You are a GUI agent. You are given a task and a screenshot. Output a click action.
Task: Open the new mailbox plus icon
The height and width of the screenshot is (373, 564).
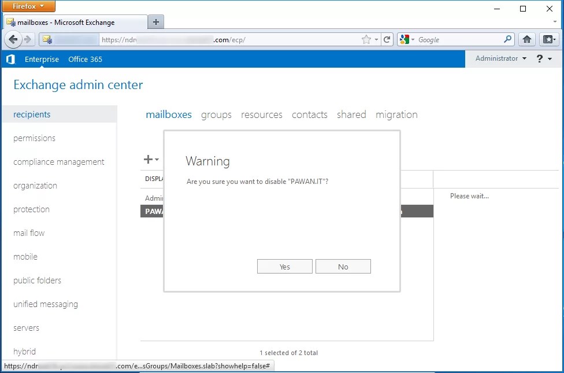[147, 159]
